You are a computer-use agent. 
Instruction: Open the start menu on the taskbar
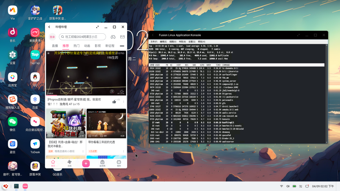point(5,186)
